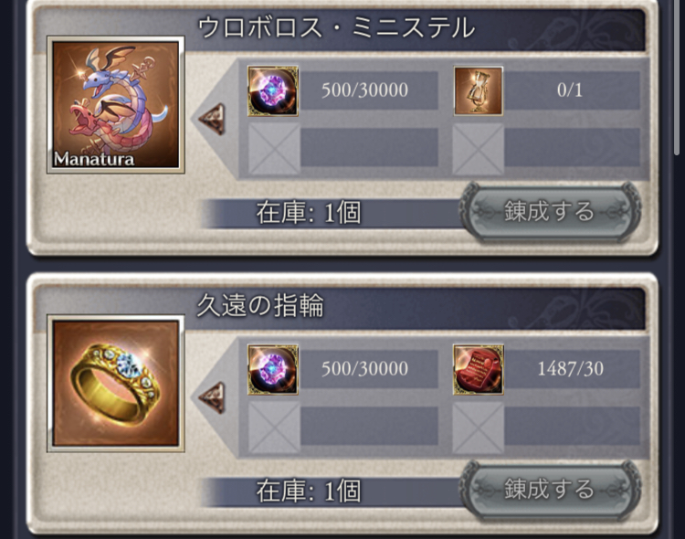685x539 pixels.
Task: Tap empty material slot below the hourglass
Action: (479, 149)
